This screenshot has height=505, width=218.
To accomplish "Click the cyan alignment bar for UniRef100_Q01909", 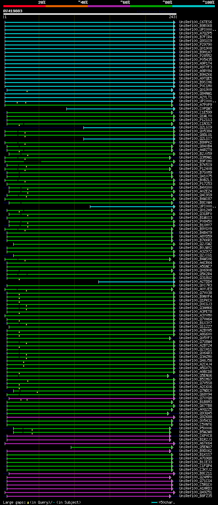I will tap(90, 90).
